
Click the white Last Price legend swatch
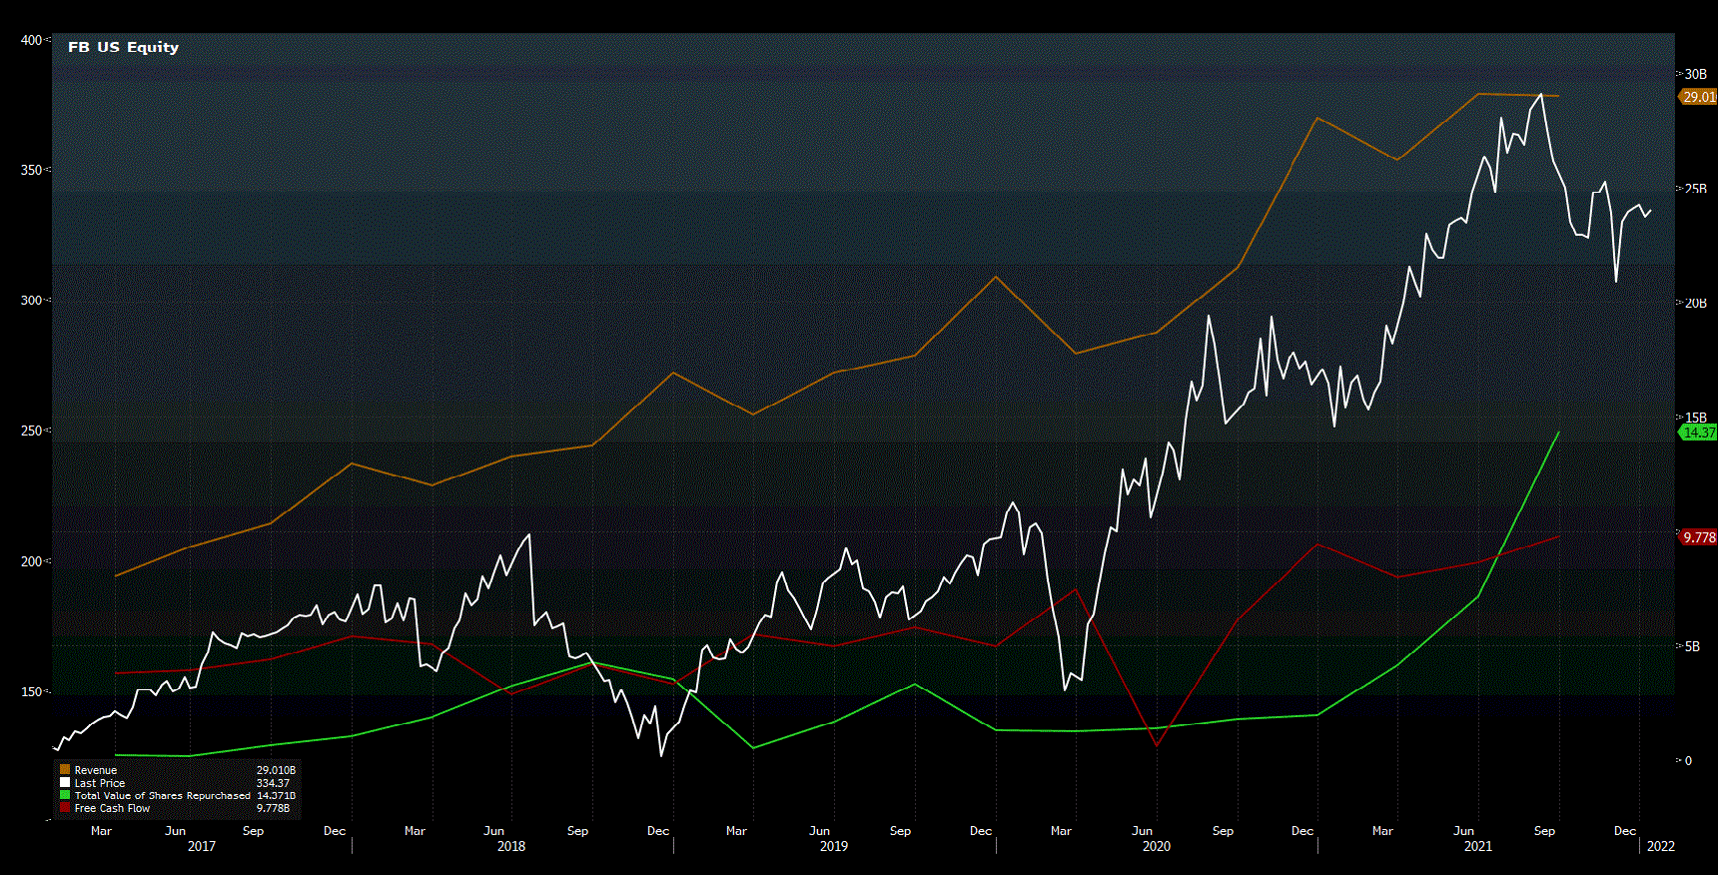point(65,783)
